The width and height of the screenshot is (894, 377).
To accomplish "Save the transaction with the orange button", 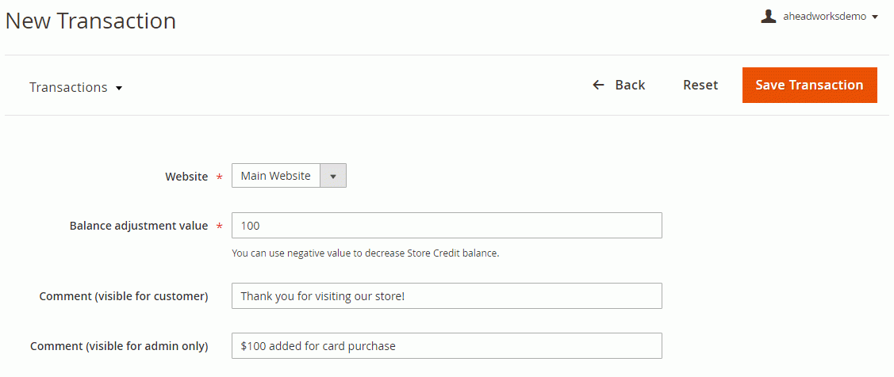I will coord(809,85).
